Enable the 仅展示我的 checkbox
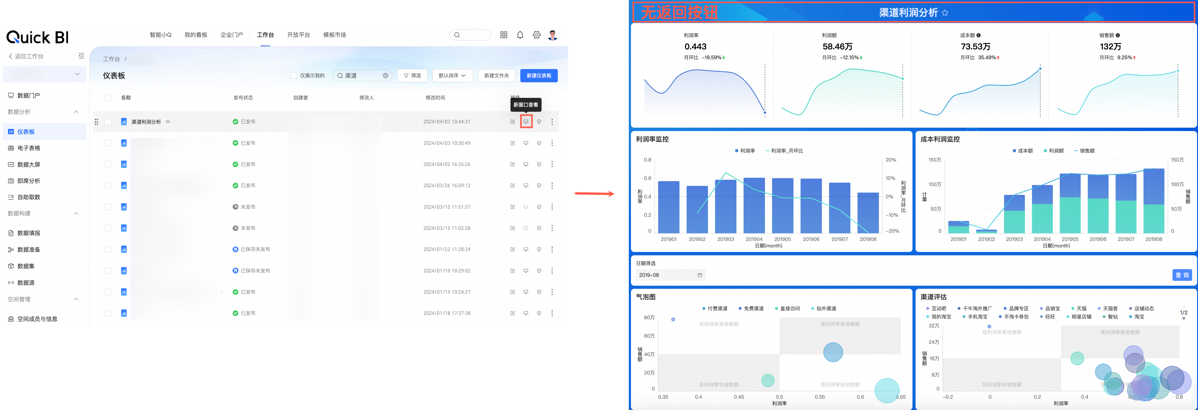 [x=294, y=76]
